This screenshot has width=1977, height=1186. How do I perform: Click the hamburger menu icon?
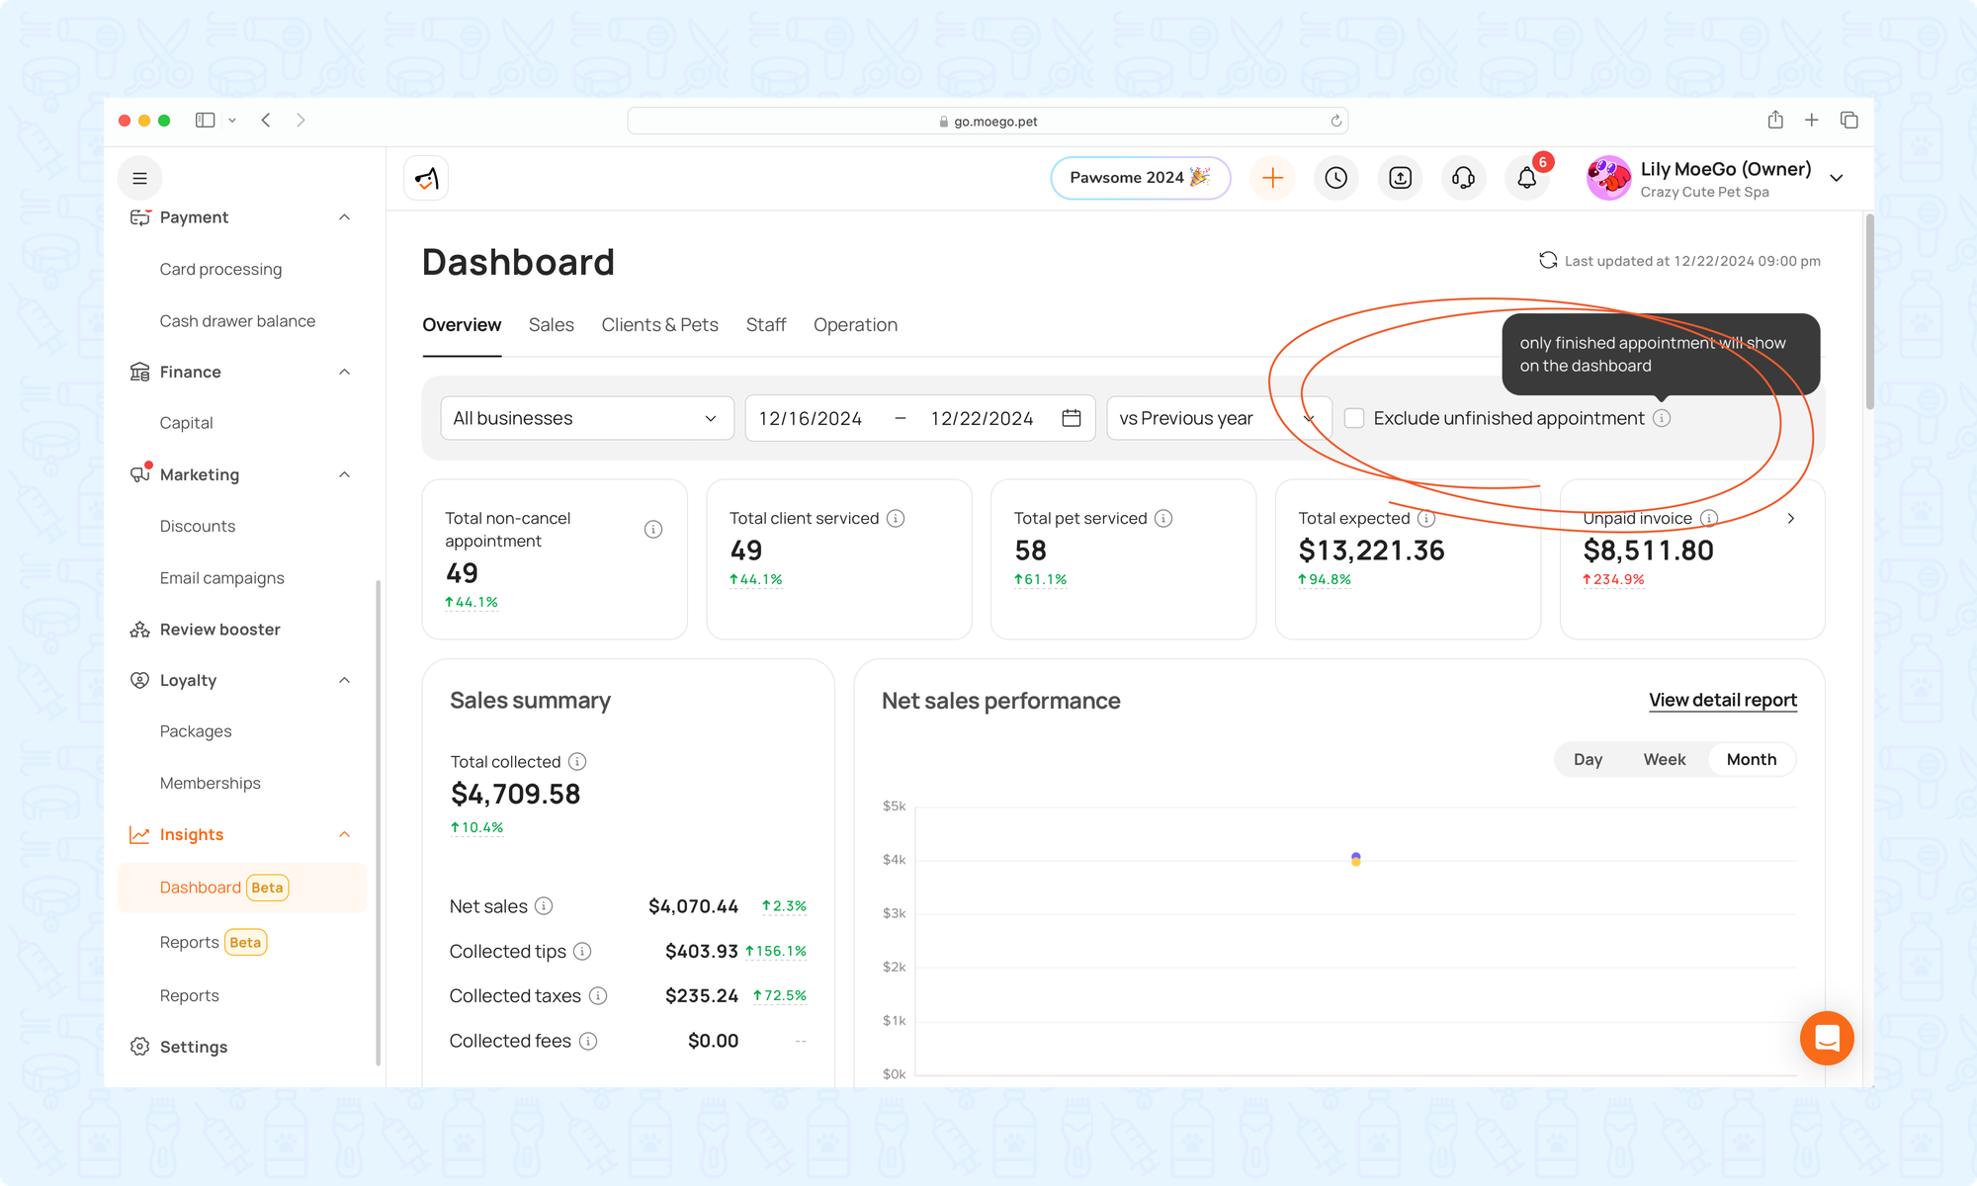point(139,178)
